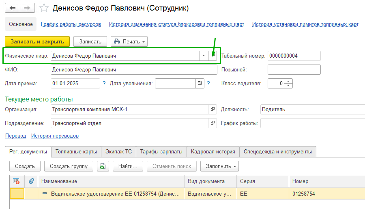Click the green plus document icon
Screen dimensions: 365x209
point(103,166)
